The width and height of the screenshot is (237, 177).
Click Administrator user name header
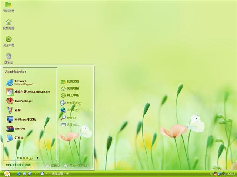16,72
